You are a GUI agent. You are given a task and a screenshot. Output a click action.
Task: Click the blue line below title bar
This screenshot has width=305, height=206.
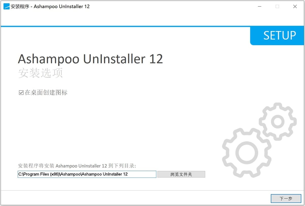(x=152, y=26)
